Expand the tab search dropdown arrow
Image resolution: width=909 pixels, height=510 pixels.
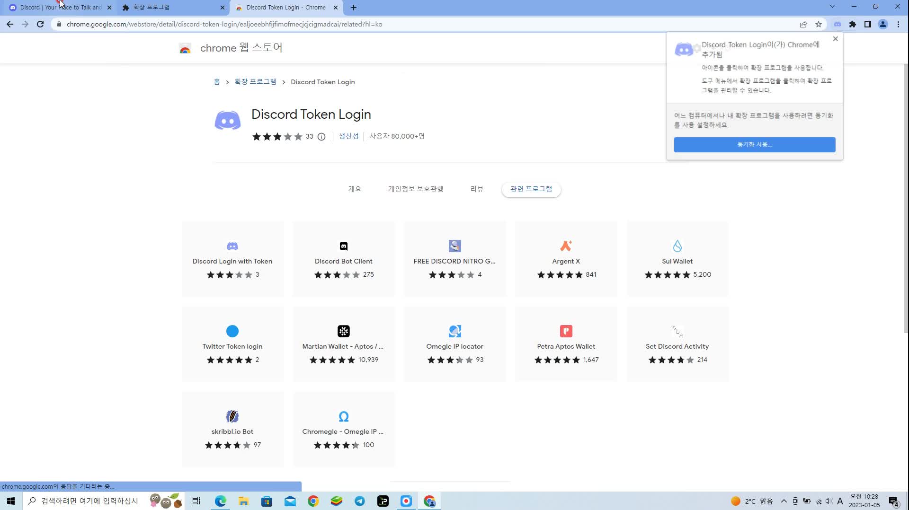point(832,7)
